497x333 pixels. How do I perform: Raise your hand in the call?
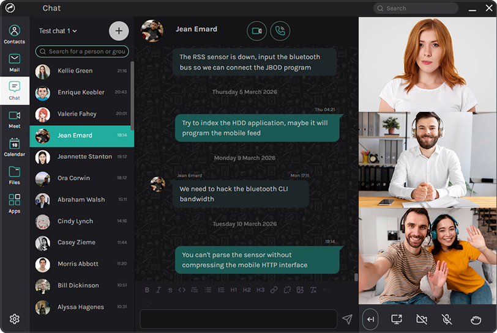click(476, 320)
